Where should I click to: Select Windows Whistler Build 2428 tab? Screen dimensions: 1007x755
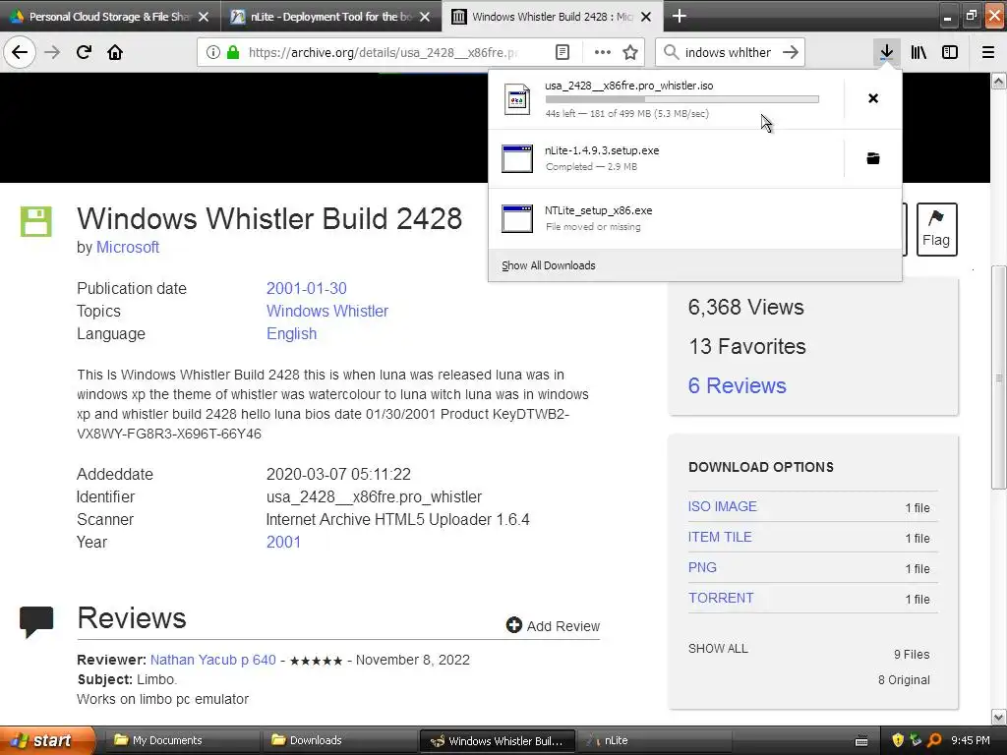coord(541,17)
